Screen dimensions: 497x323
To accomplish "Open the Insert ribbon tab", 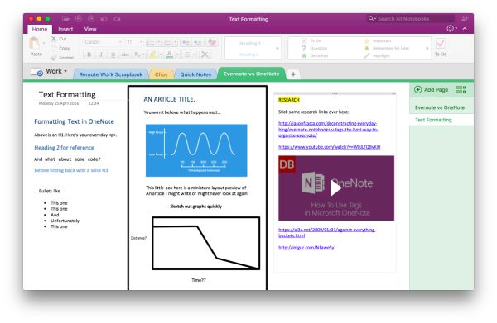I will pos(65,29).
